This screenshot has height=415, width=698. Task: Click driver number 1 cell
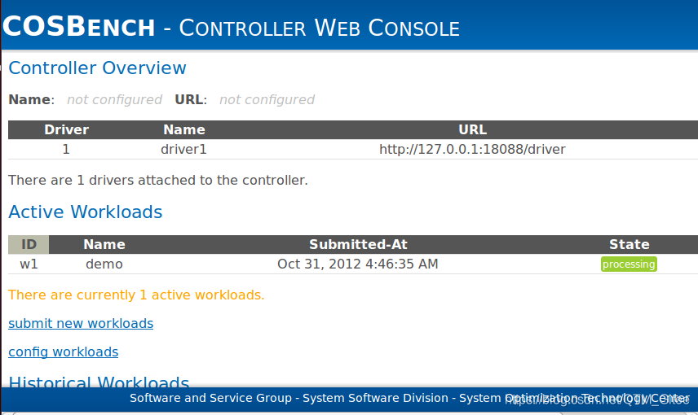[x=66, y=149]
